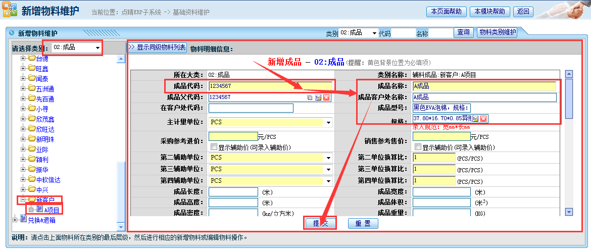Screen dimensions: 591x250
Task: Open the 主计量单位 dropdown
Action: [328, 123]
